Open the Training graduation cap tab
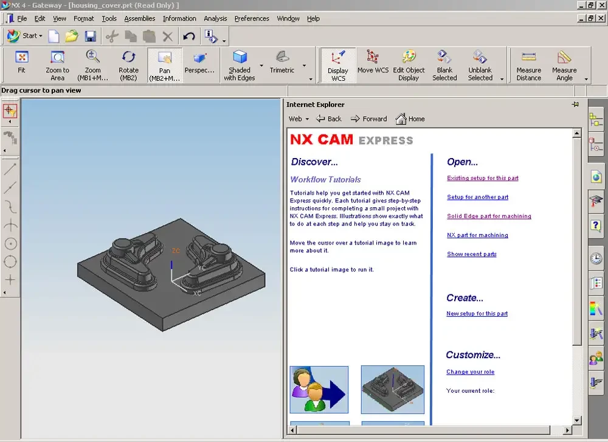The width and height of the screenshot is (608, 442). 596,202
